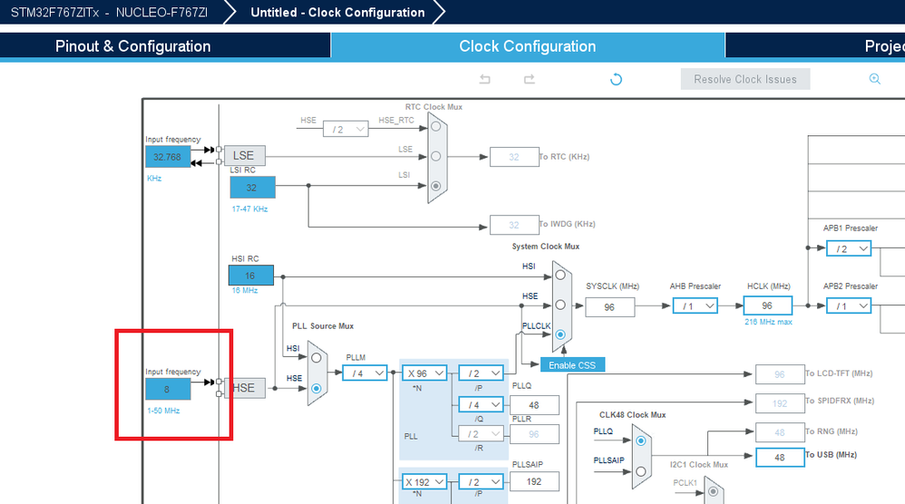The width and height of the screenshot is (905, 504).
Task: Click the undo arrow icon
Action: (485, 79)
